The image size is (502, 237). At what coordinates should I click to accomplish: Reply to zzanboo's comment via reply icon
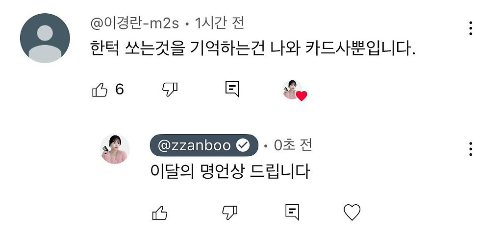tap(292, 212)
